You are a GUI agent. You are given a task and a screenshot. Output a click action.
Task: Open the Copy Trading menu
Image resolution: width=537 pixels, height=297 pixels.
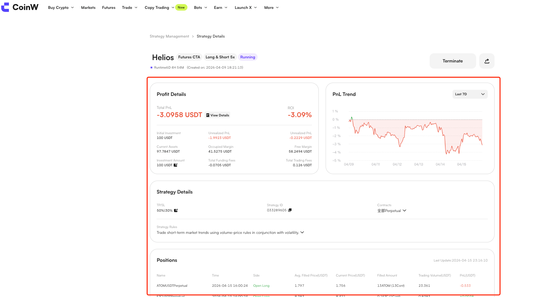(159, 8)
